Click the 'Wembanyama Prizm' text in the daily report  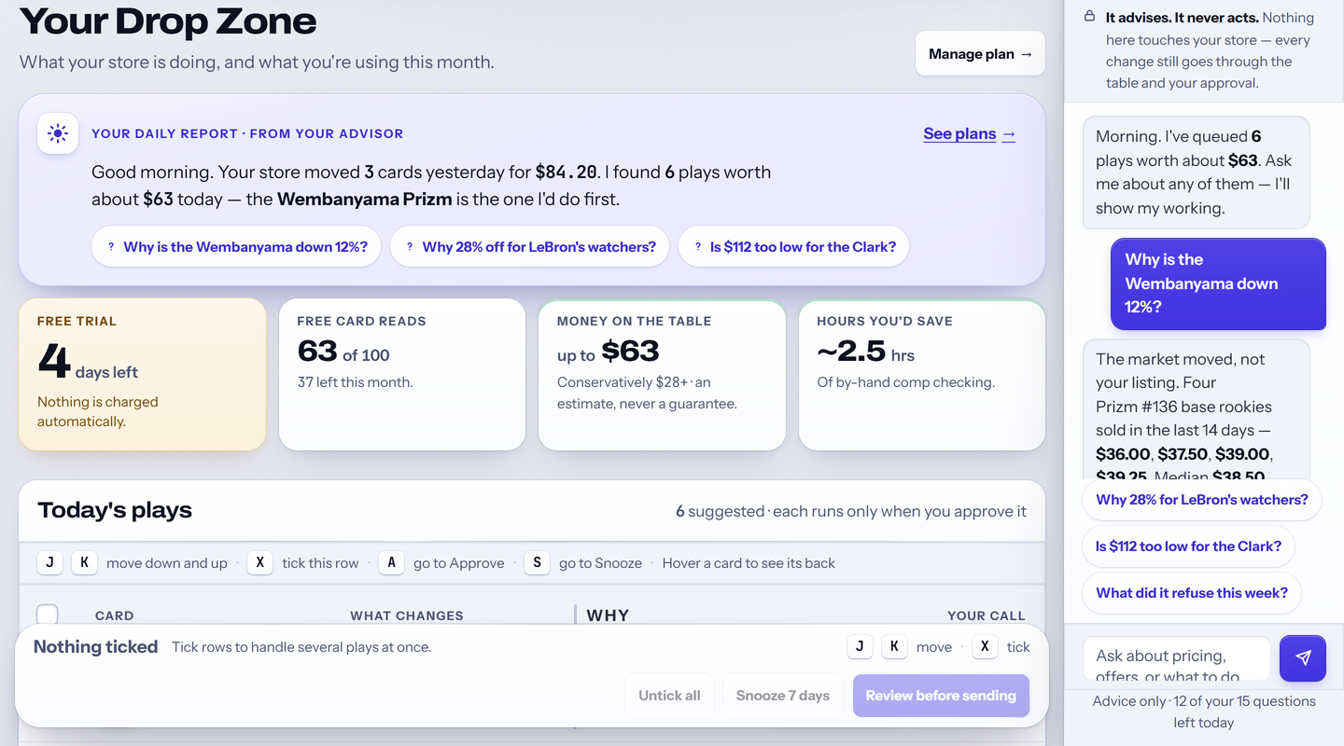(365, 199)
